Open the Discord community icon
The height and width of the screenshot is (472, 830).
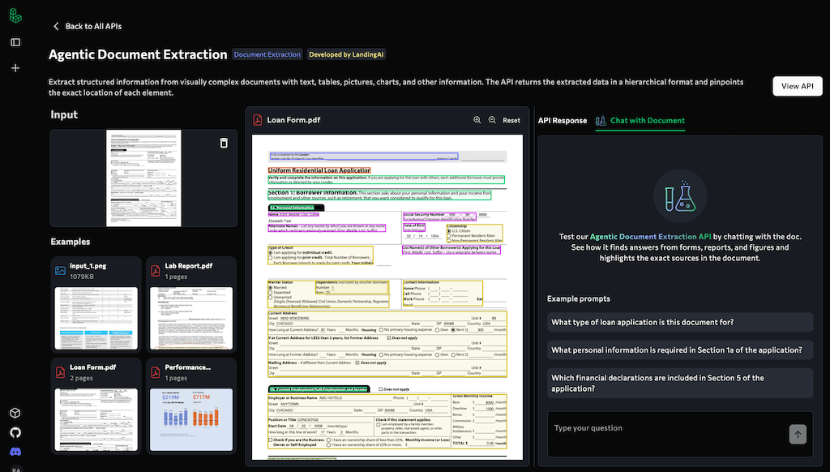pos(15,452)
